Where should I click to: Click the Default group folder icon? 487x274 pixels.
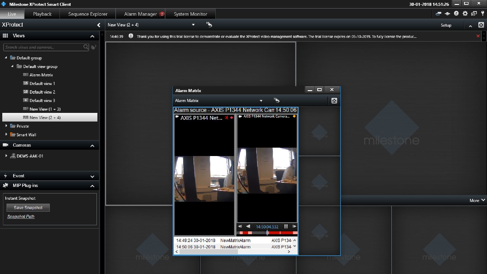point(13,58)
